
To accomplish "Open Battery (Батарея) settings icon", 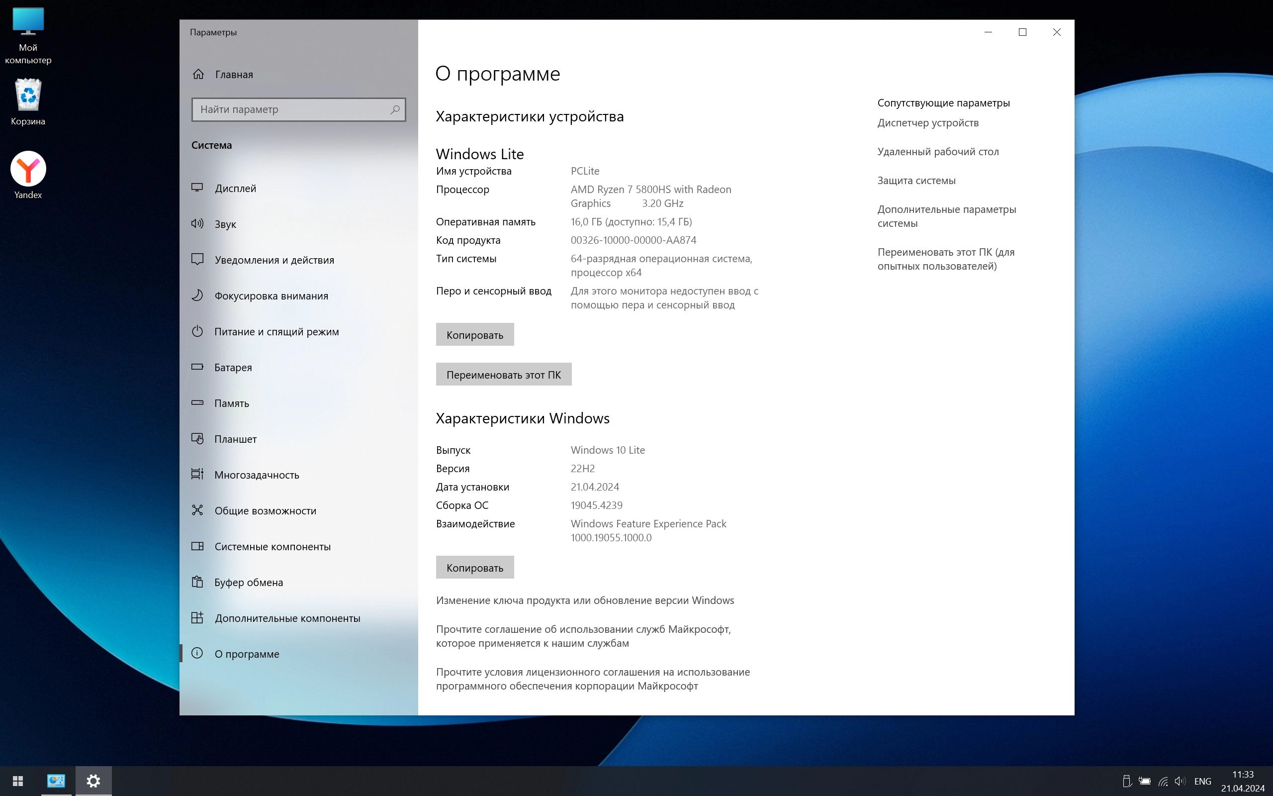I will 197,367.
